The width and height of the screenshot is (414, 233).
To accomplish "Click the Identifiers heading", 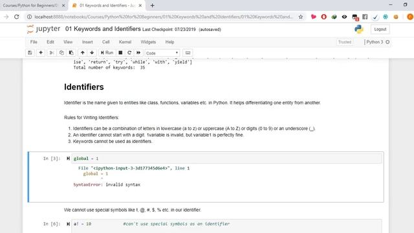I will 84,87.
